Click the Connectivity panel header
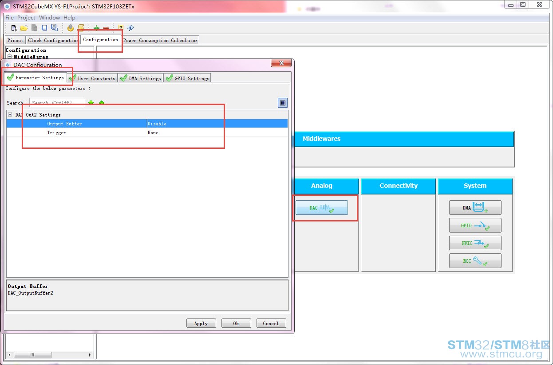 point(399,186)
